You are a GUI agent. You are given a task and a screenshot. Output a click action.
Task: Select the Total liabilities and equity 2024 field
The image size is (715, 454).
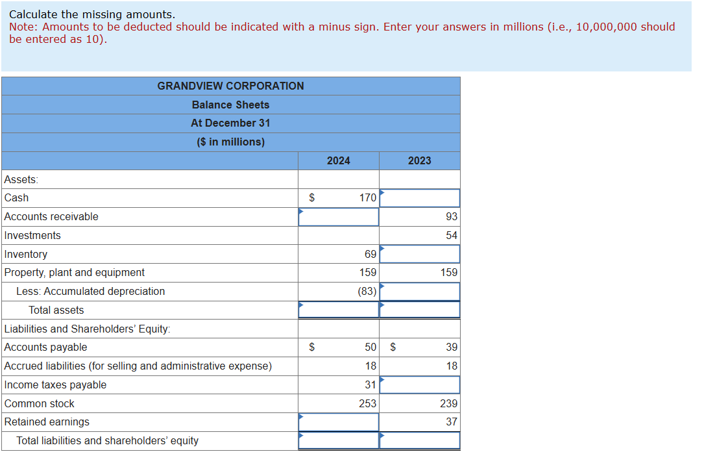click(337, 440)
